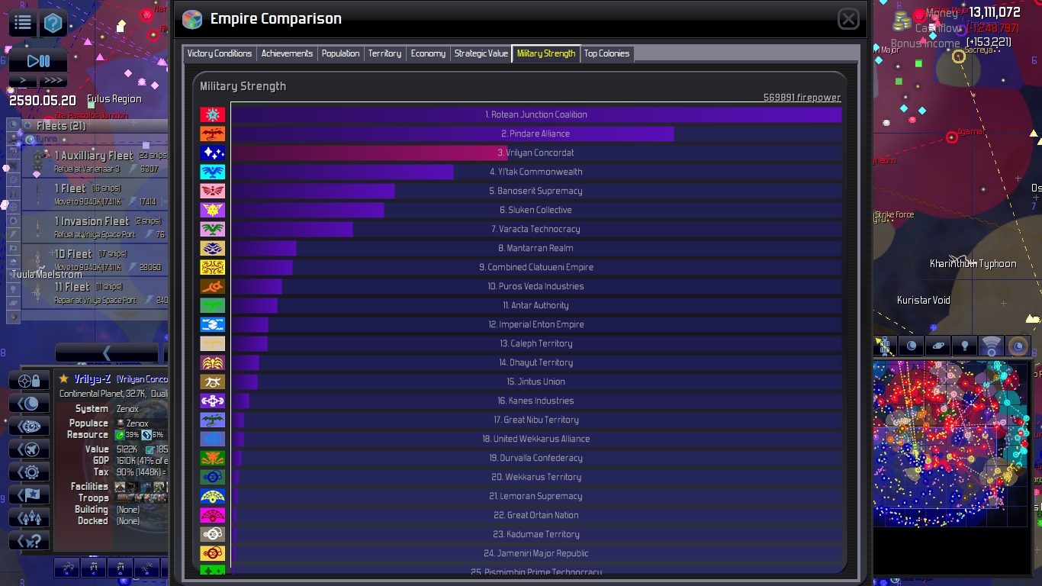Collapse the Fleets (21) list header

click(x=93, y=125)
